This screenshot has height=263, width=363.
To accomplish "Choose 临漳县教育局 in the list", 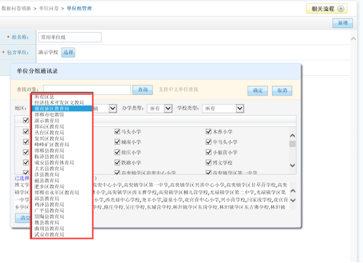I will click(x=49, y=156).
